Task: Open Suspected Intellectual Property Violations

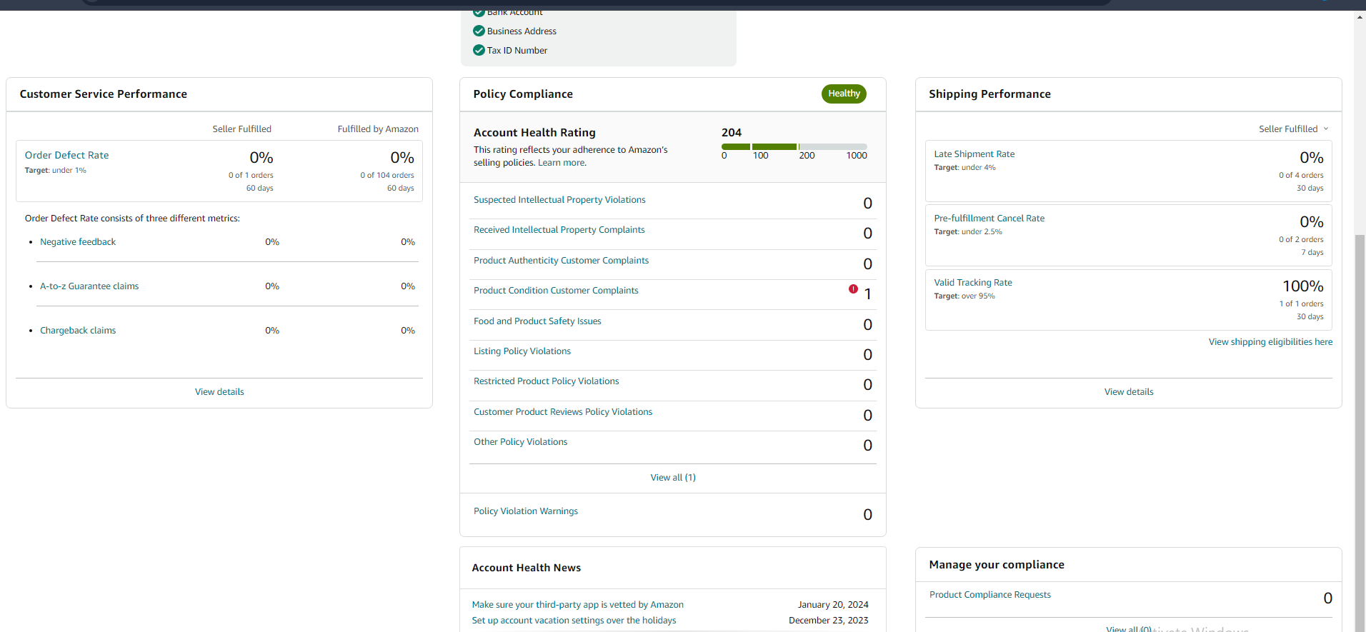Action: click(559, 200)
